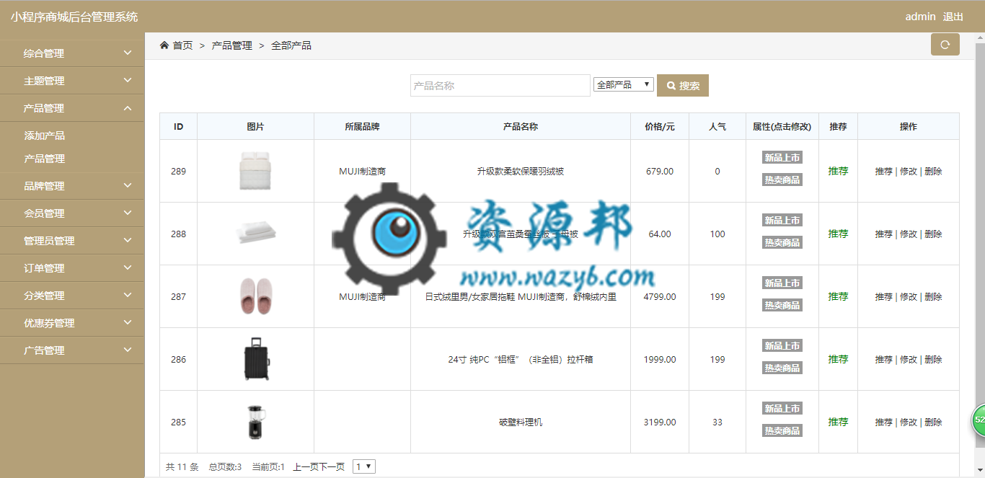Screen dimensions: 985x478
Task: Click 上一页 pagination link
Action: coord(306,466)
